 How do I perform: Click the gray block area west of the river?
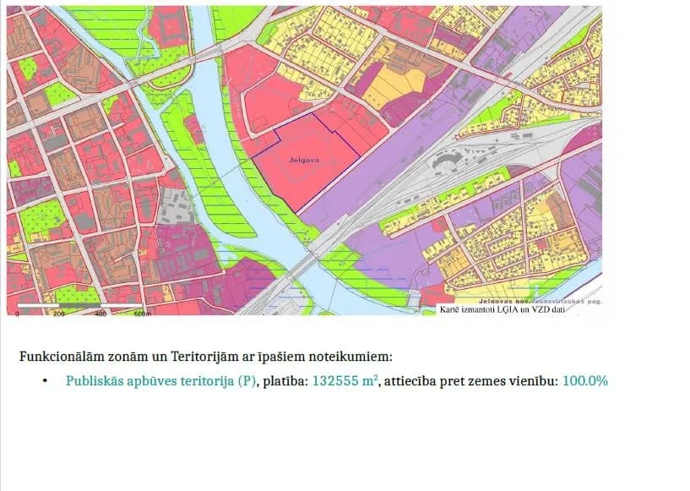click(177, 205)
